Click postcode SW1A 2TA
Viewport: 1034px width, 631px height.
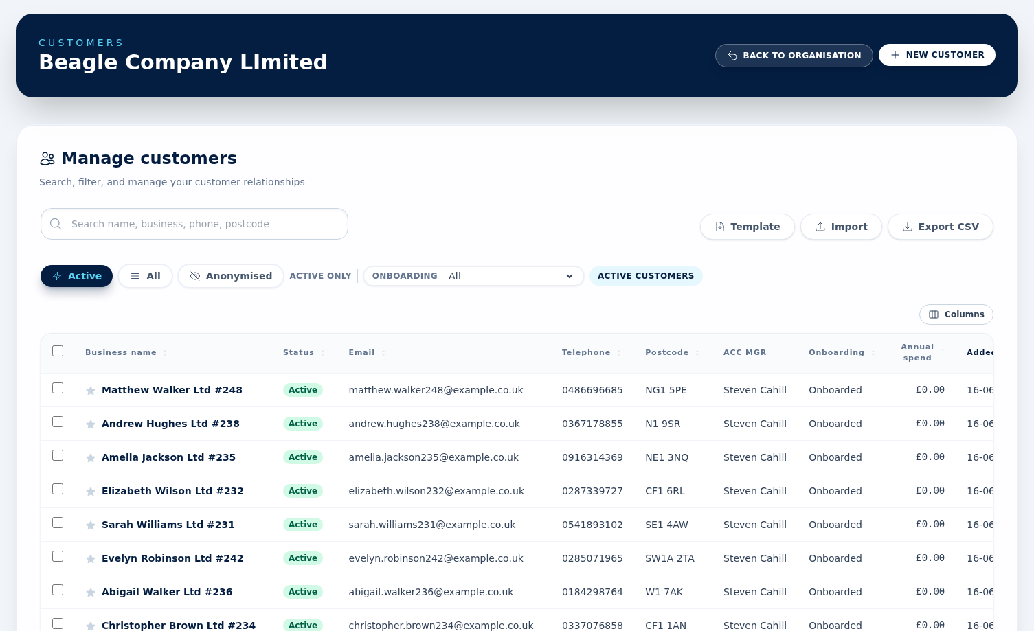[670, 558]
